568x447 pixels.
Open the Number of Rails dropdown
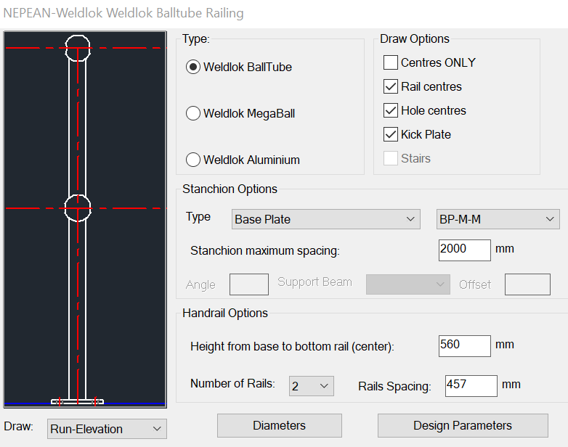tap(311, 386)
